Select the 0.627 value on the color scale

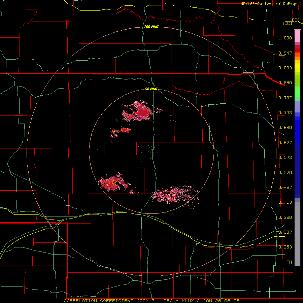pos(285,143)
